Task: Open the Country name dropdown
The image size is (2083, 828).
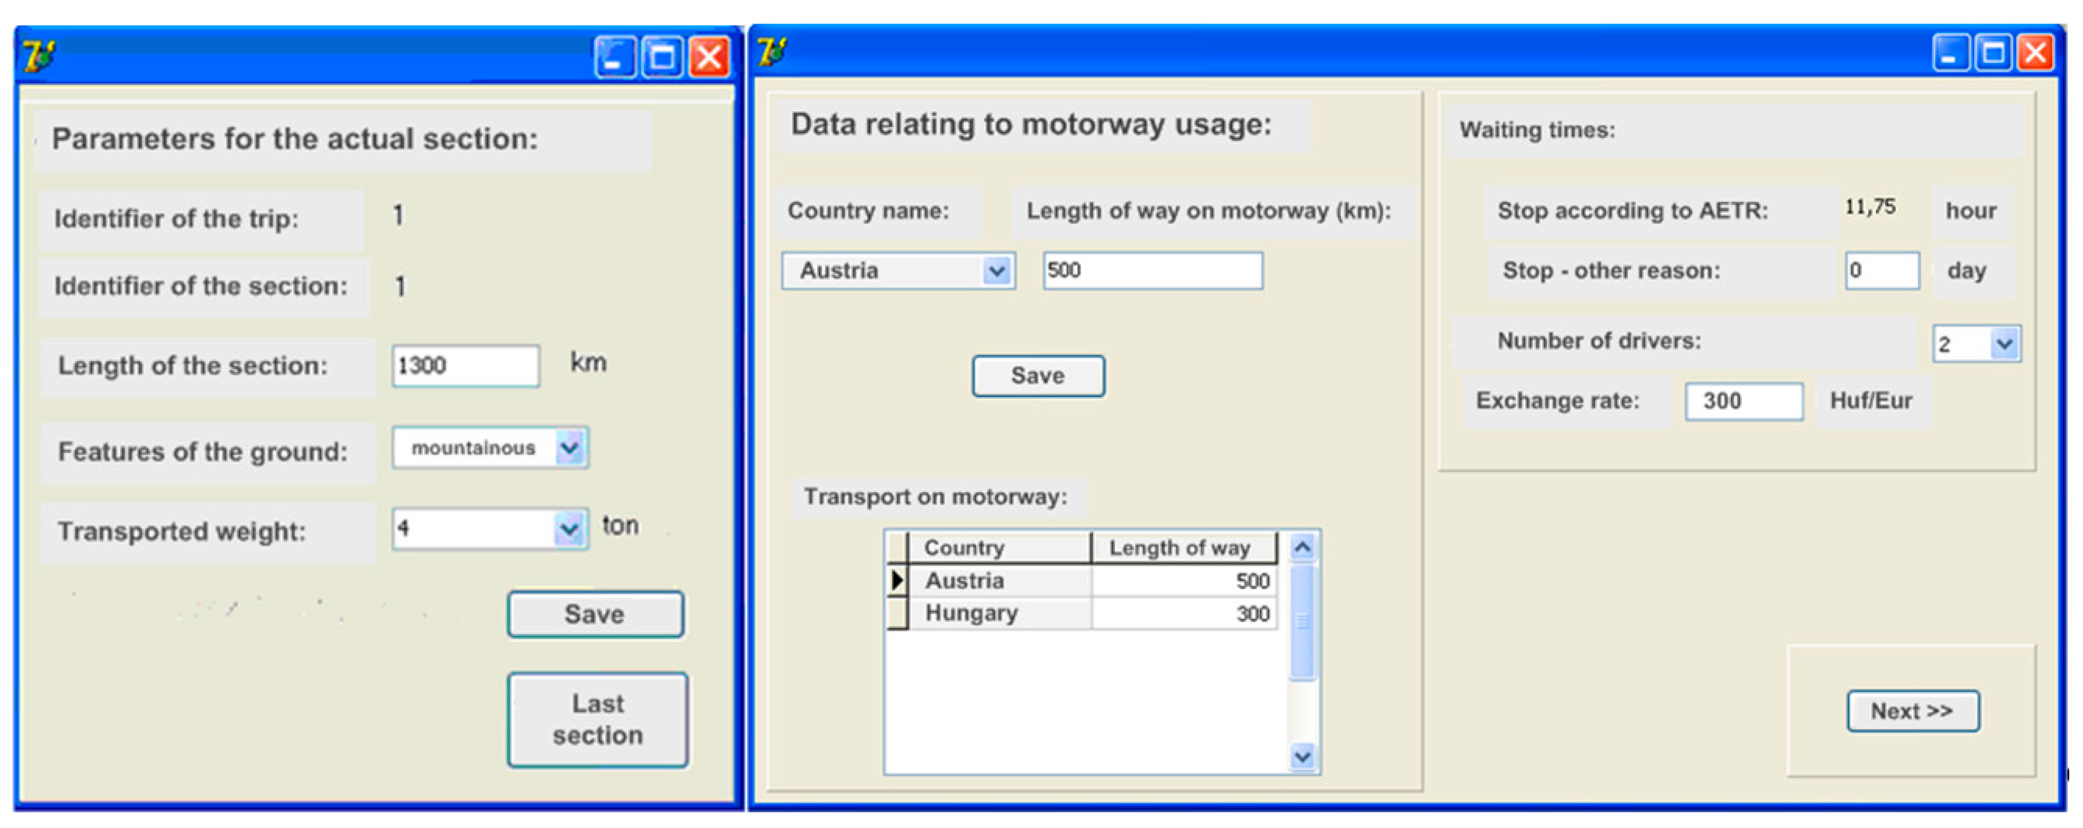Action: coord(997,271)
